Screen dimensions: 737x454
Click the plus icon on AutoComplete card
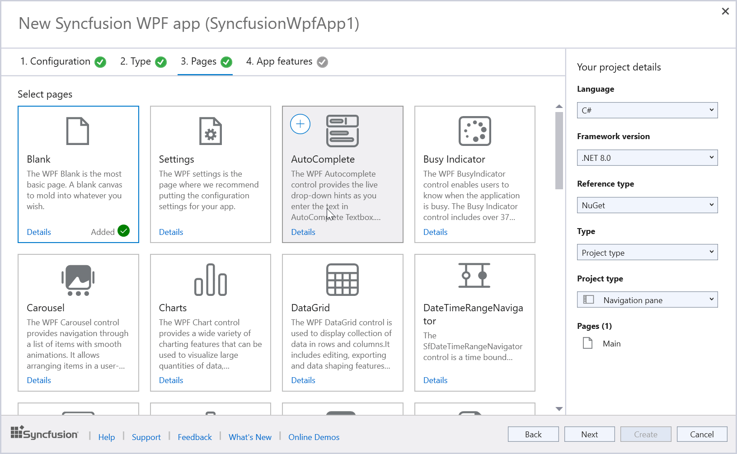pos(300,124)
